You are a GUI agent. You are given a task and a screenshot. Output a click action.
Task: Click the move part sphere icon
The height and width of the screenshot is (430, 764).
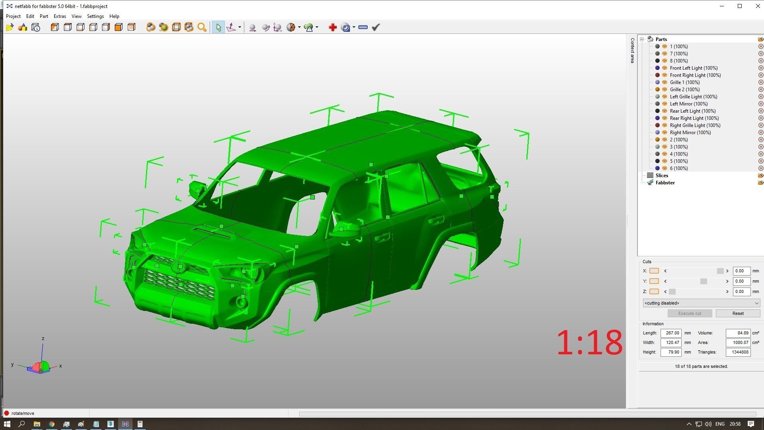[x=252, y=27]
